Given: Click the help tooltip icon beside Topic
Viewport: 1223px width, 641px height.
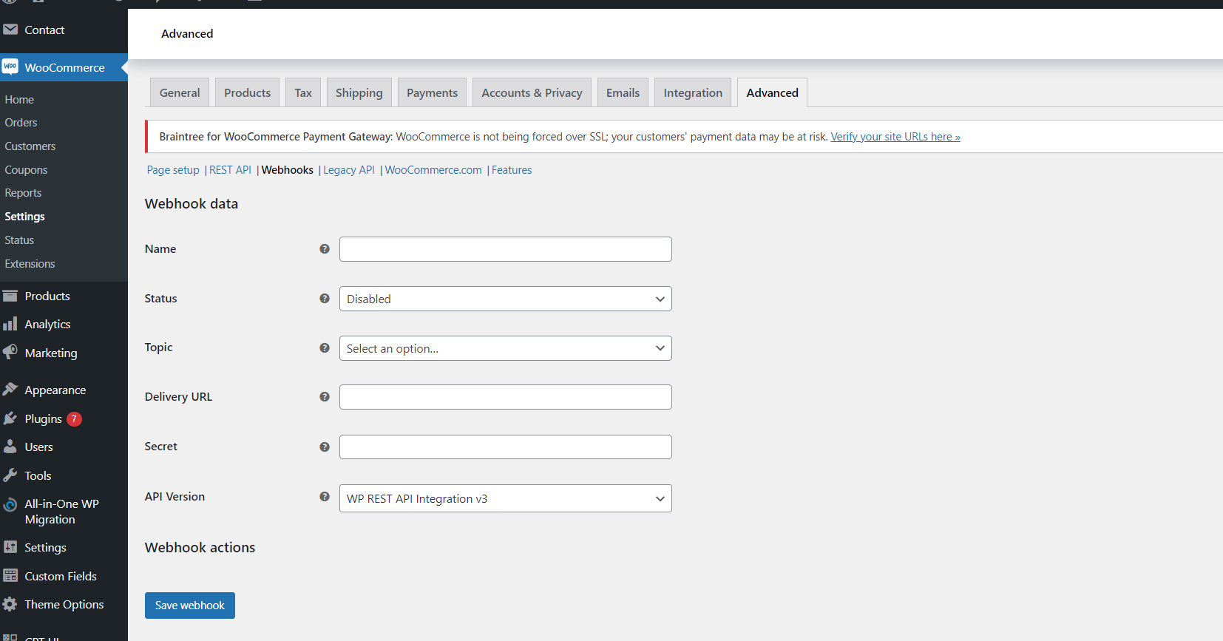Looking at the screenshot, I should [x=325, y=348].
